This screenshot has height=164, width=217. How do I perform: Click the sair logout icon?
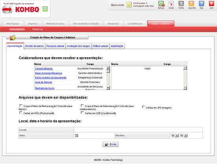point(211,4)
